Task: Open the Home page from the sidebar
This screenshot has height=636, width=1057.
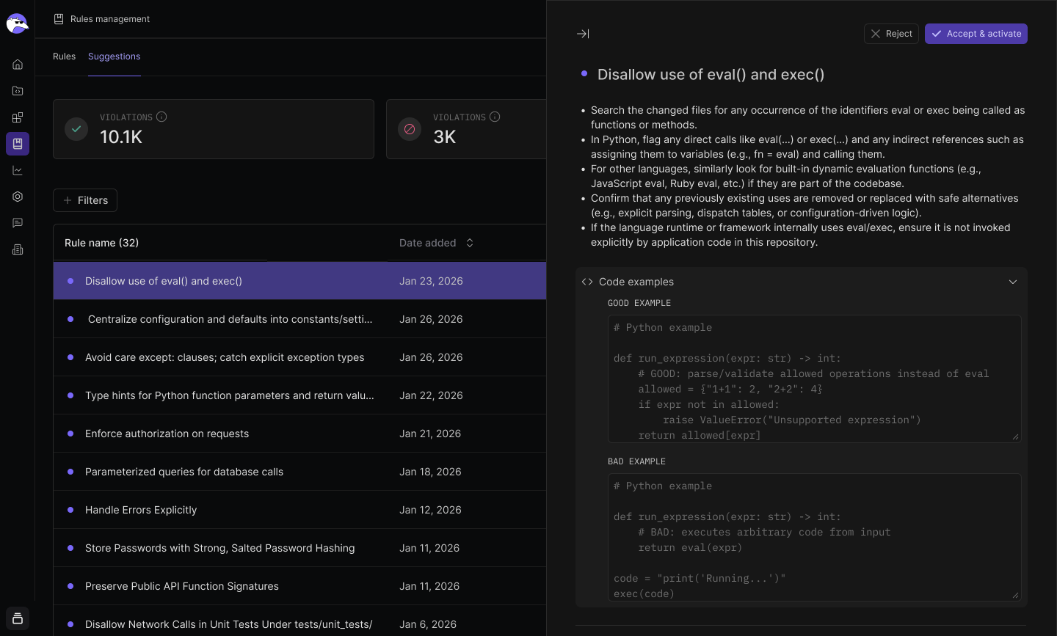Action: (x=18, y=65)
